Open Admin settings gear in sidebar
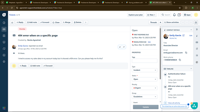This screenshot has width=200, height=112. point(4,61)
